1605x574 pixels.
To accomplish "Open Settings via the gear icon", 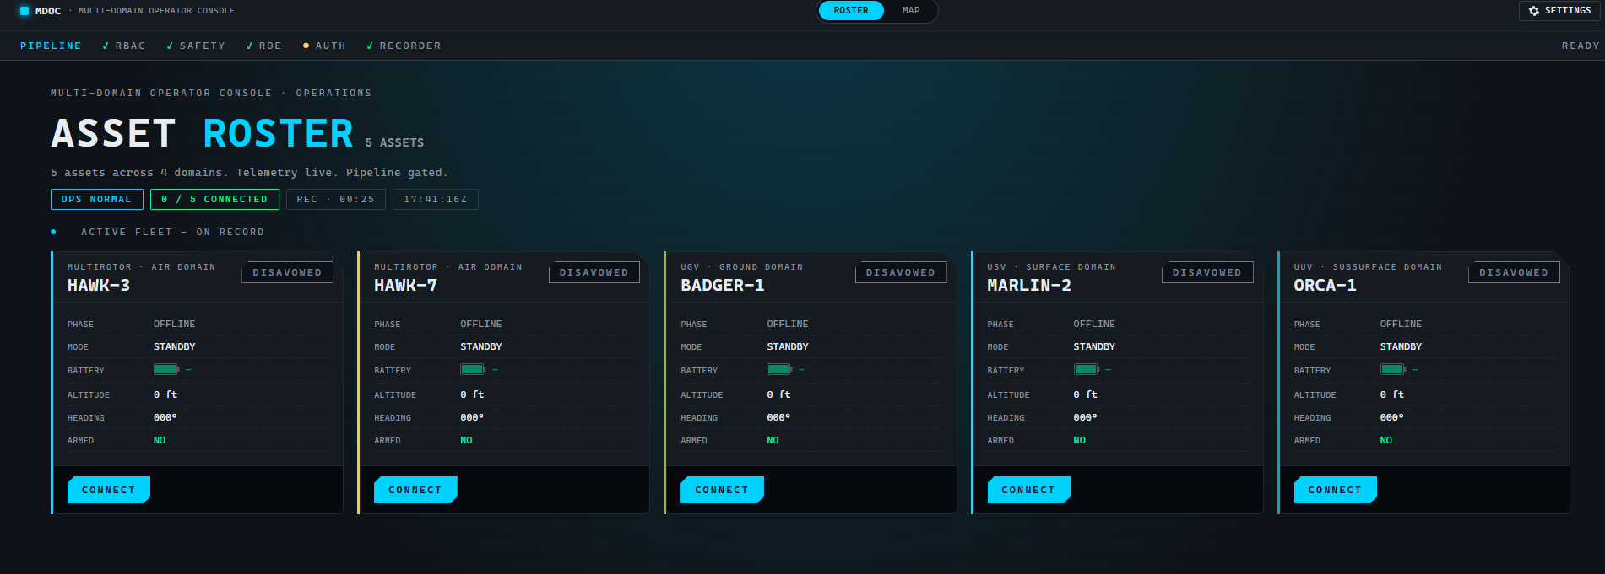I will (1534, 11).
